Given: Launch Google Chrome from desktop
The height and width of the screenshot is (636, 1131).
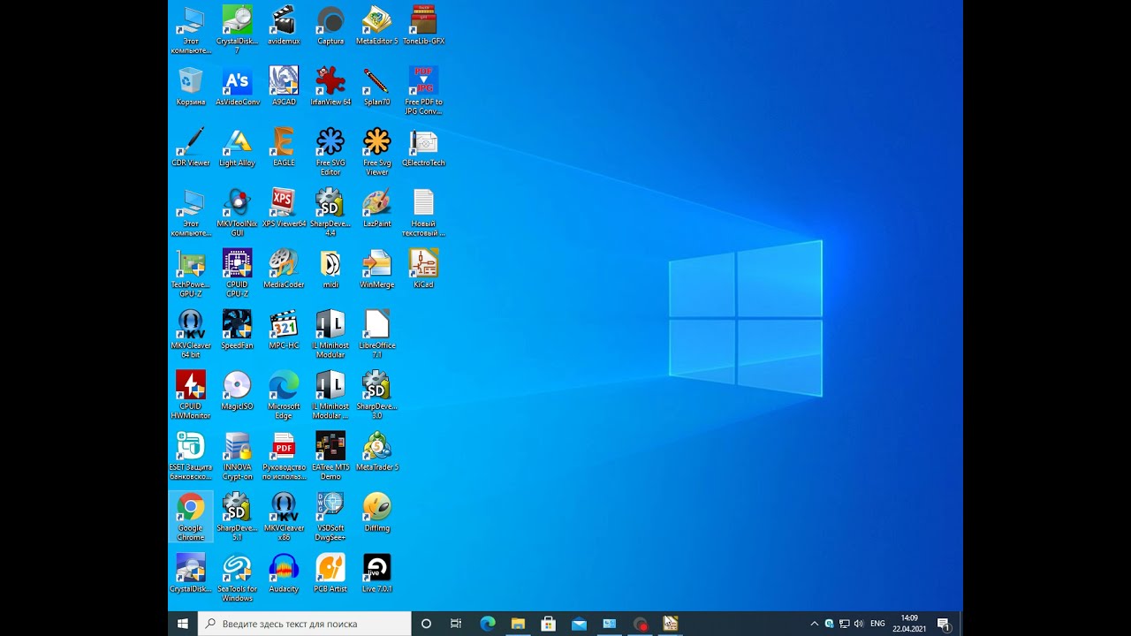Looking at the screenshot, I should point(191,518).
